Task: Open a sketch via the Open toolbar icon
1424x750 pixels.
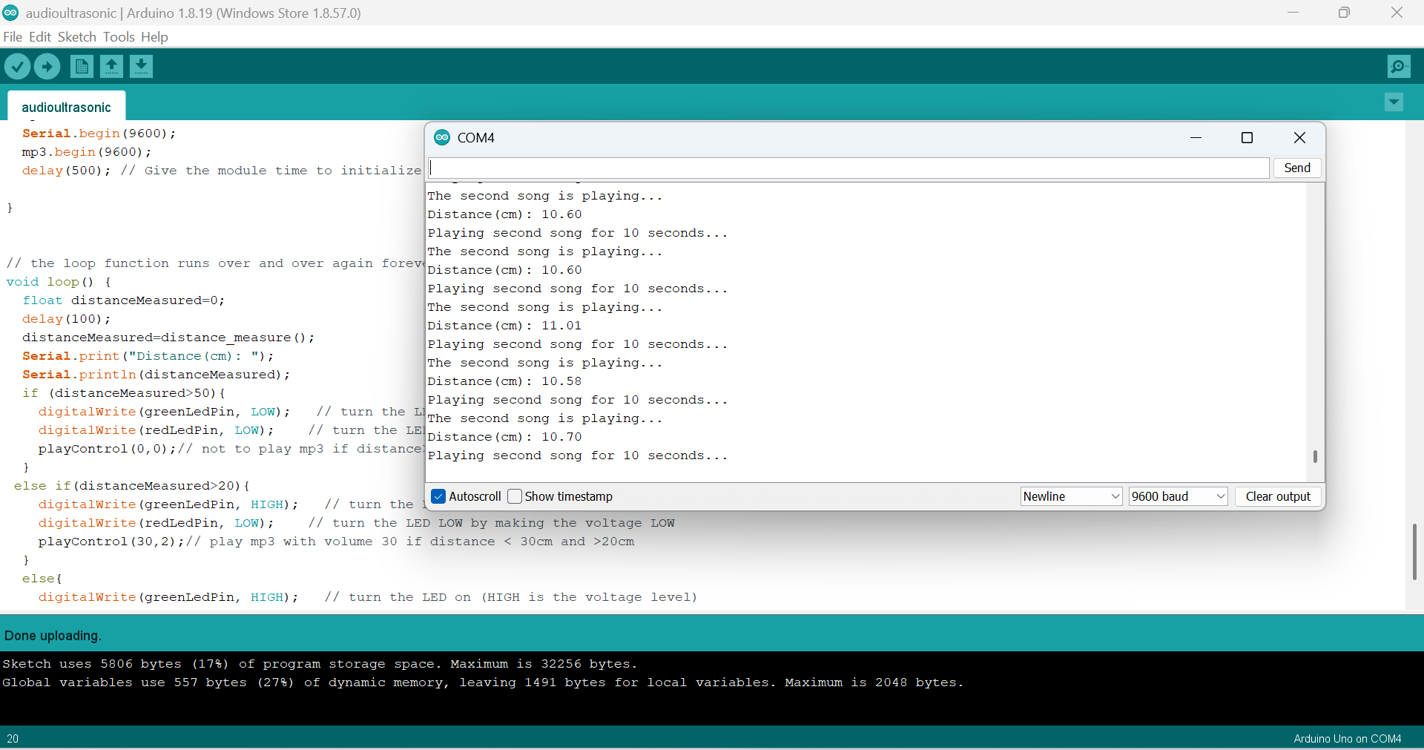Action: coord(111,66)
